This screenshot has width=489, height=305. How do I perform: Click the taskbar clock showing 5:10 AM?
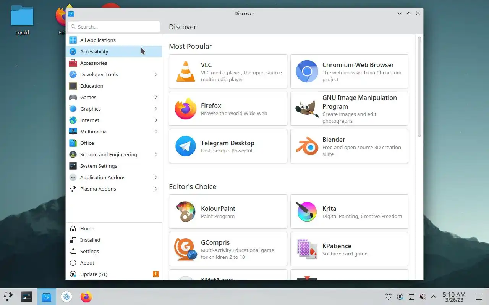click(454, 297)
